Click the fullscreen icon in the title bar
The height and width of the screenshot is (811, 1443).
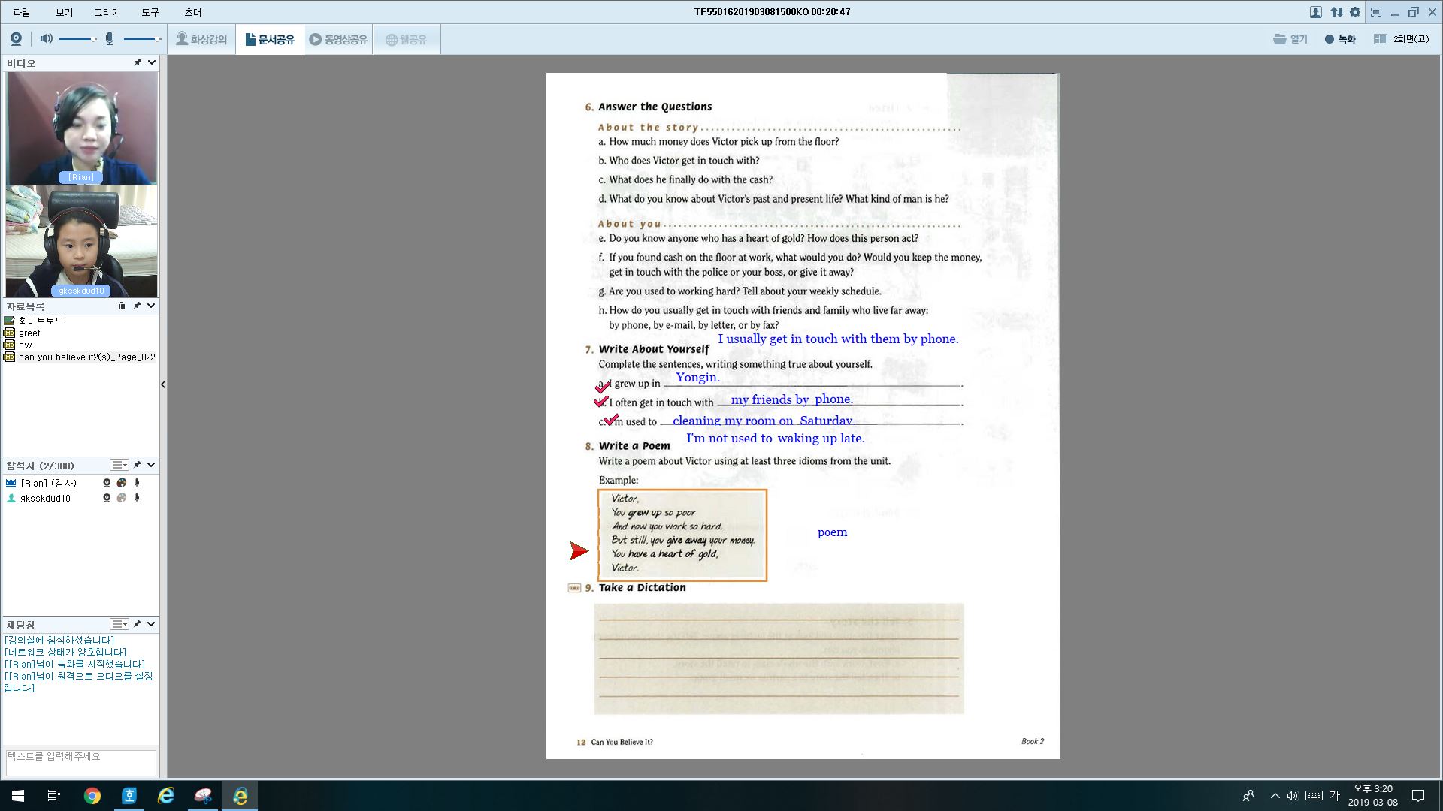tap(1375, 12)
